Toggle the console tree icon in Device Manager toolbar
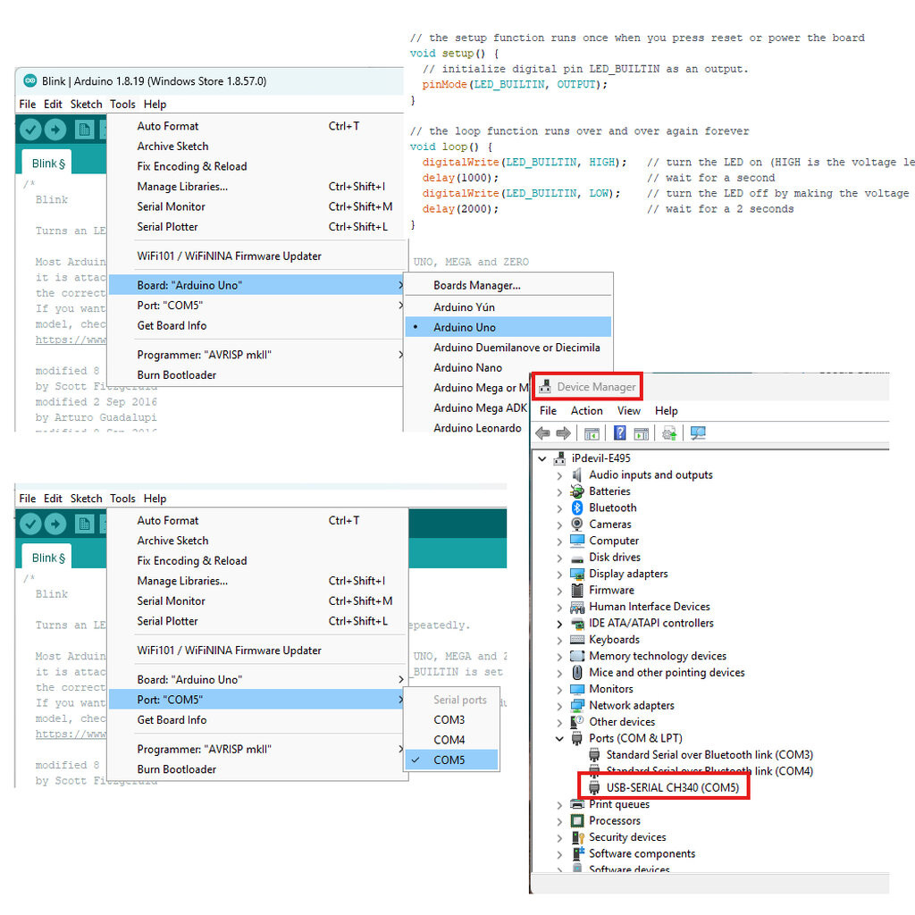 pos(592,433)
